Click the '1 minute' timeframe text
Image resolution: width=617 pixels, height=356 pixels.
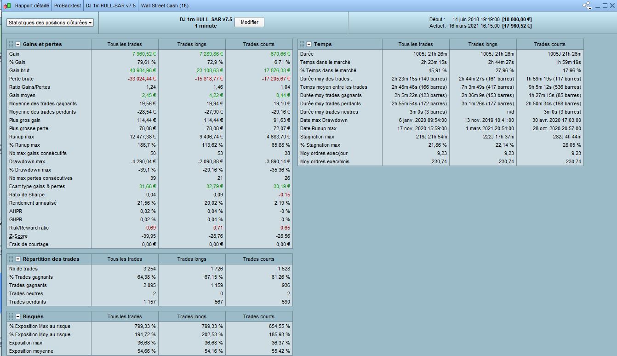click(x=206, y=26)
